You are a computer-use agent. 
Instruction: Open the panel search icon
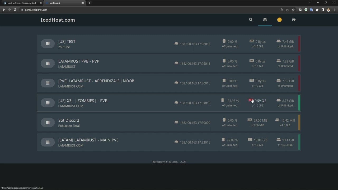point(251,20)
